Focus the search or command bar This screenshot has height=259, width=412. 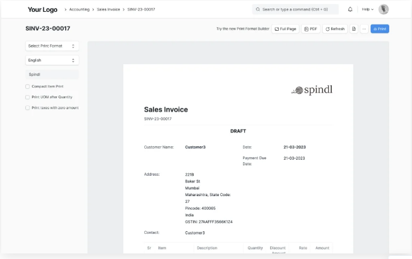click(295, 9)
